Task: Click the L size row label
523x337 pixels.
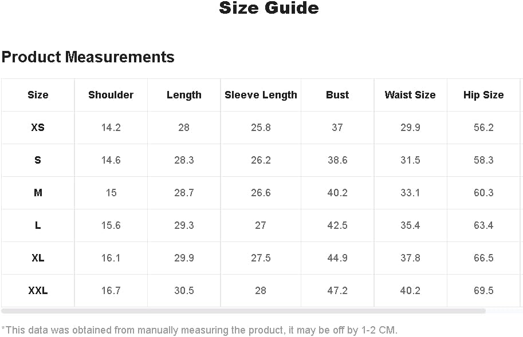Action: pos(38,225)
